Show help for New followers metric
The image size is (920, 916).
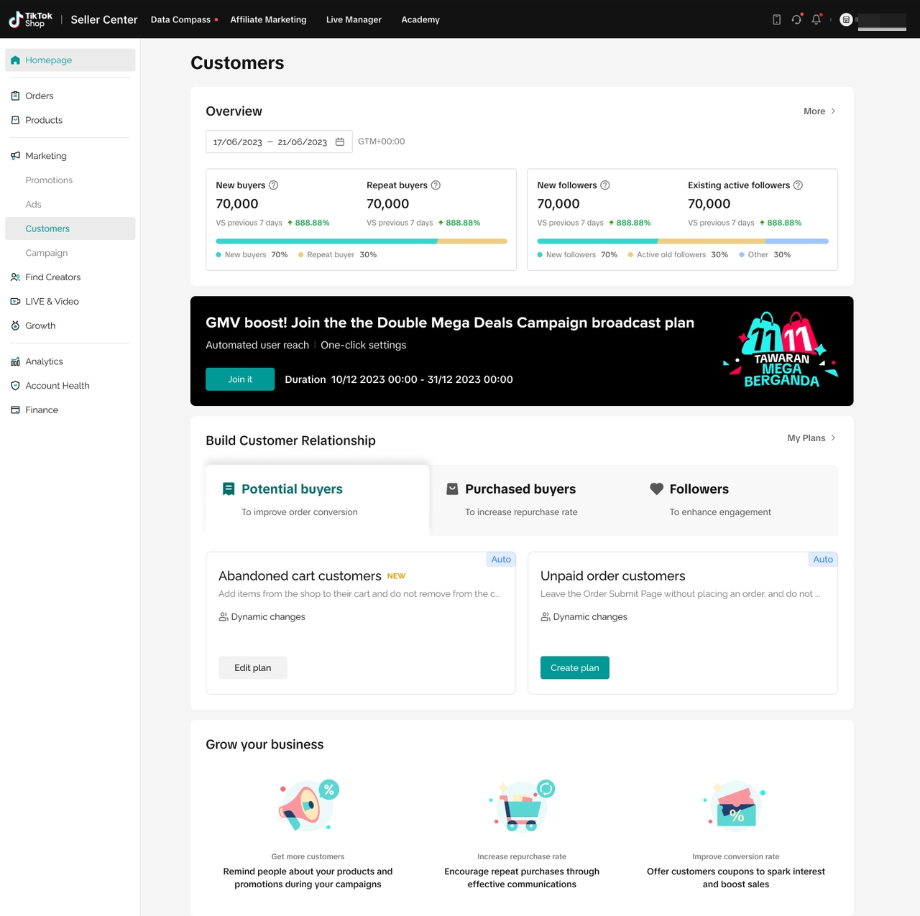(605, 185)
